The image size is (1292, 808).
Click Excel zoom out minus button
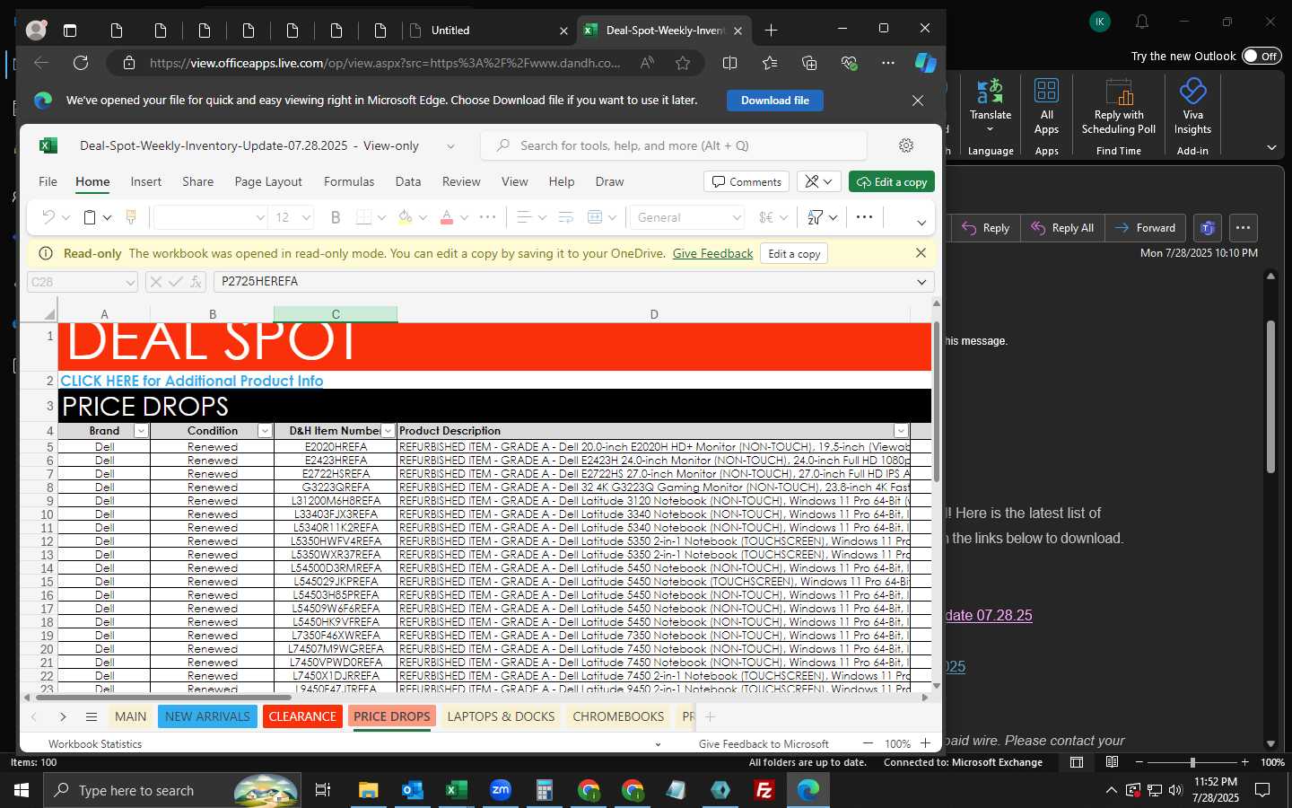point(868,743)
